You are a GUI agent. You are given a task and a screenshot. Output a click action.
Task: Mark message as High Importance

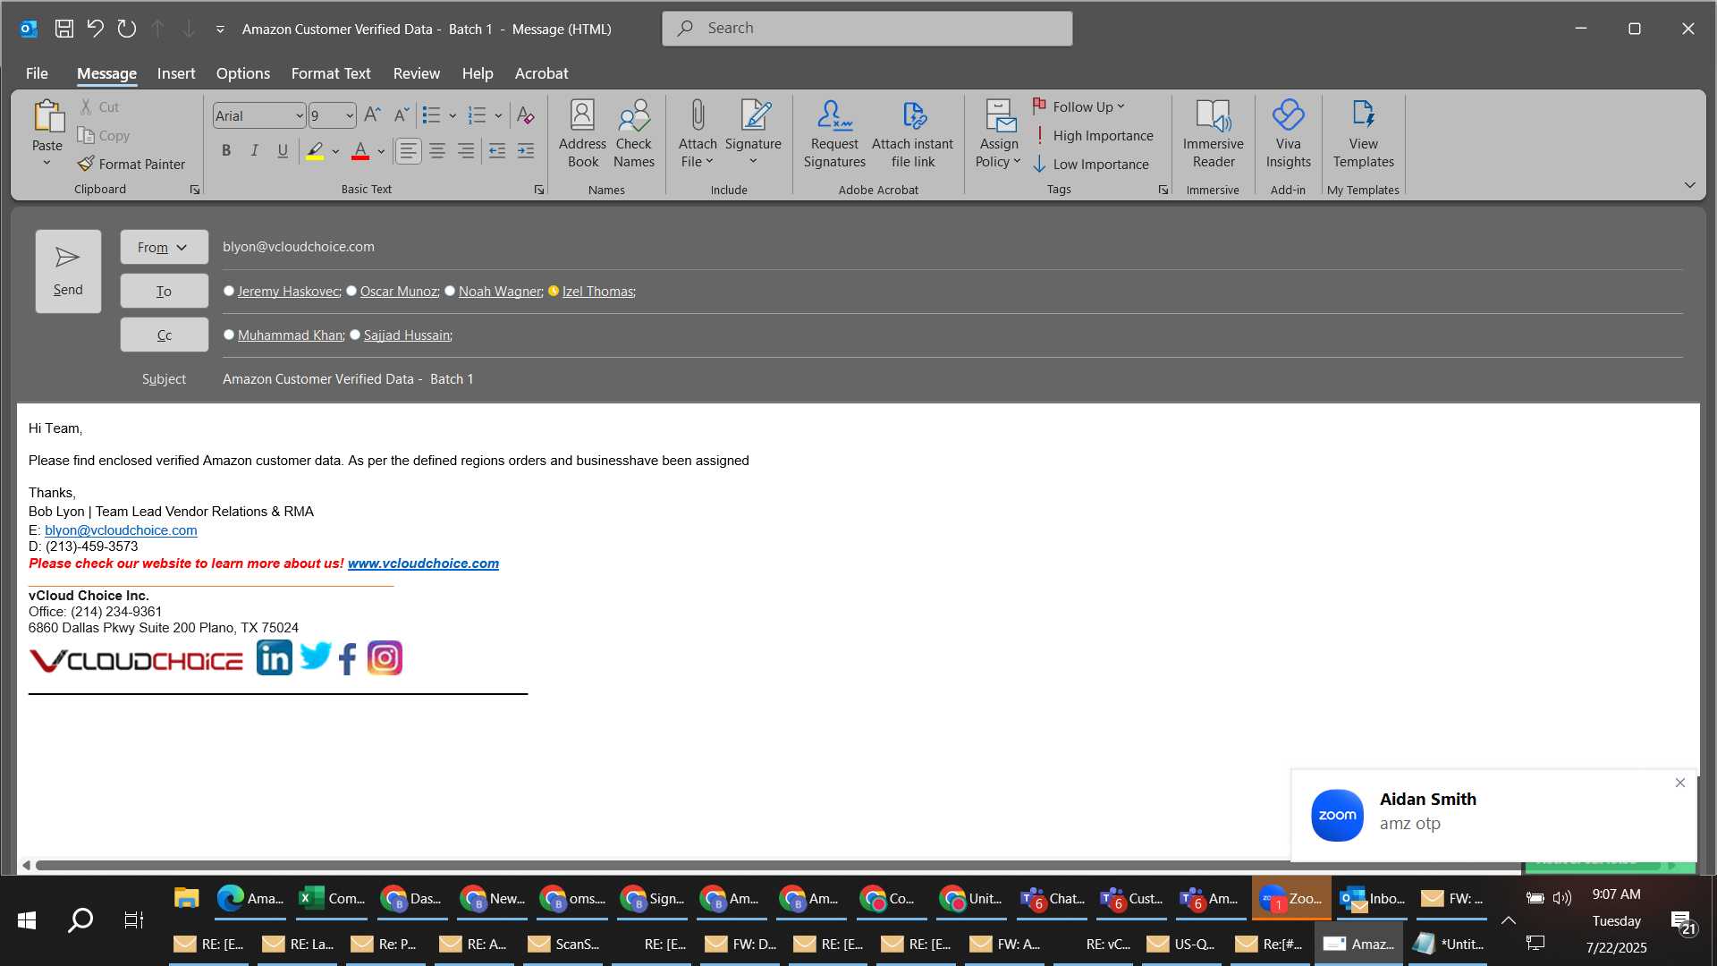[x=1093, y=135]
